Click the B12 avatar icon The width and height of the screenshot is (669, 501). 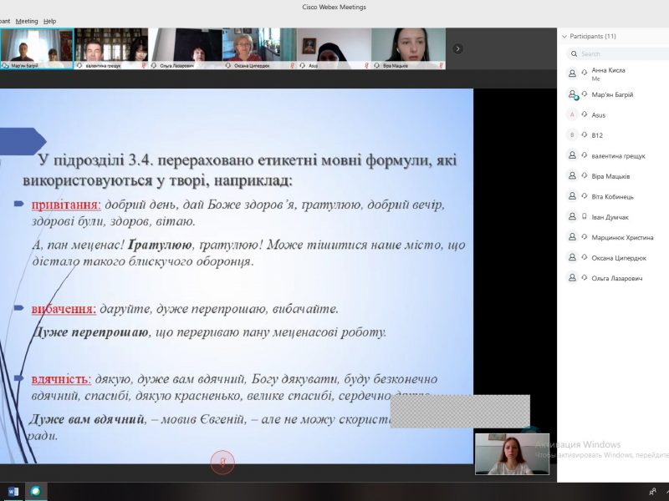click(572, 134)
